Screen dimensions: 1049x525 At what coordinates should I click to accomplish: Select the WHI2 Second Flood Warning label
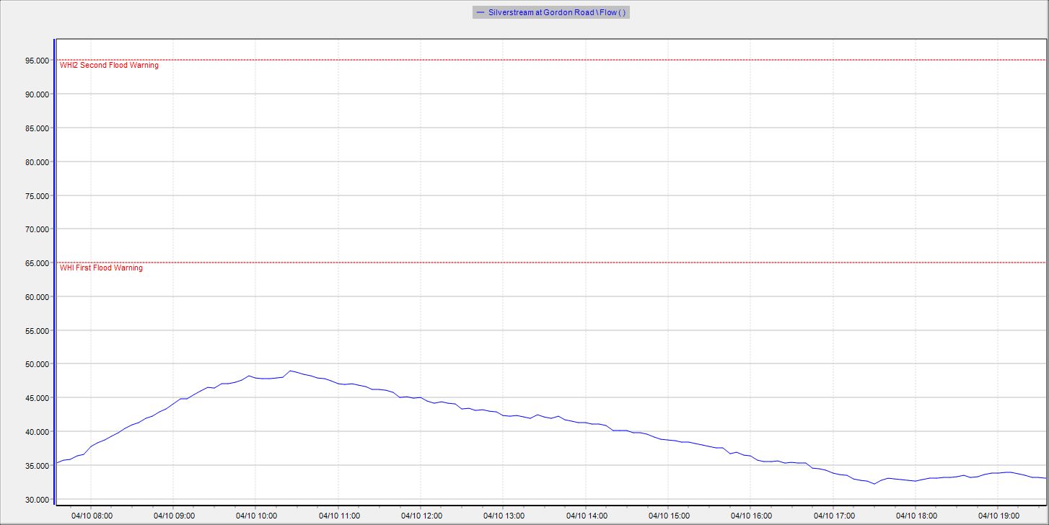pos(109,66)
